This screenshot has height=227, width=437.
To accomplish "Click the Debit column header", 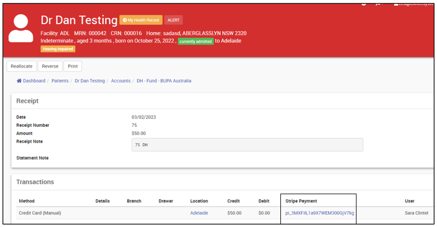I will point(264,201).
